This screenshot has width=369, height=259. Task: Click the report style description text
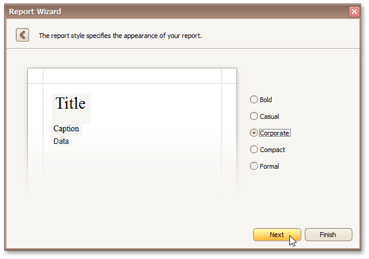[x=120, y=36]
